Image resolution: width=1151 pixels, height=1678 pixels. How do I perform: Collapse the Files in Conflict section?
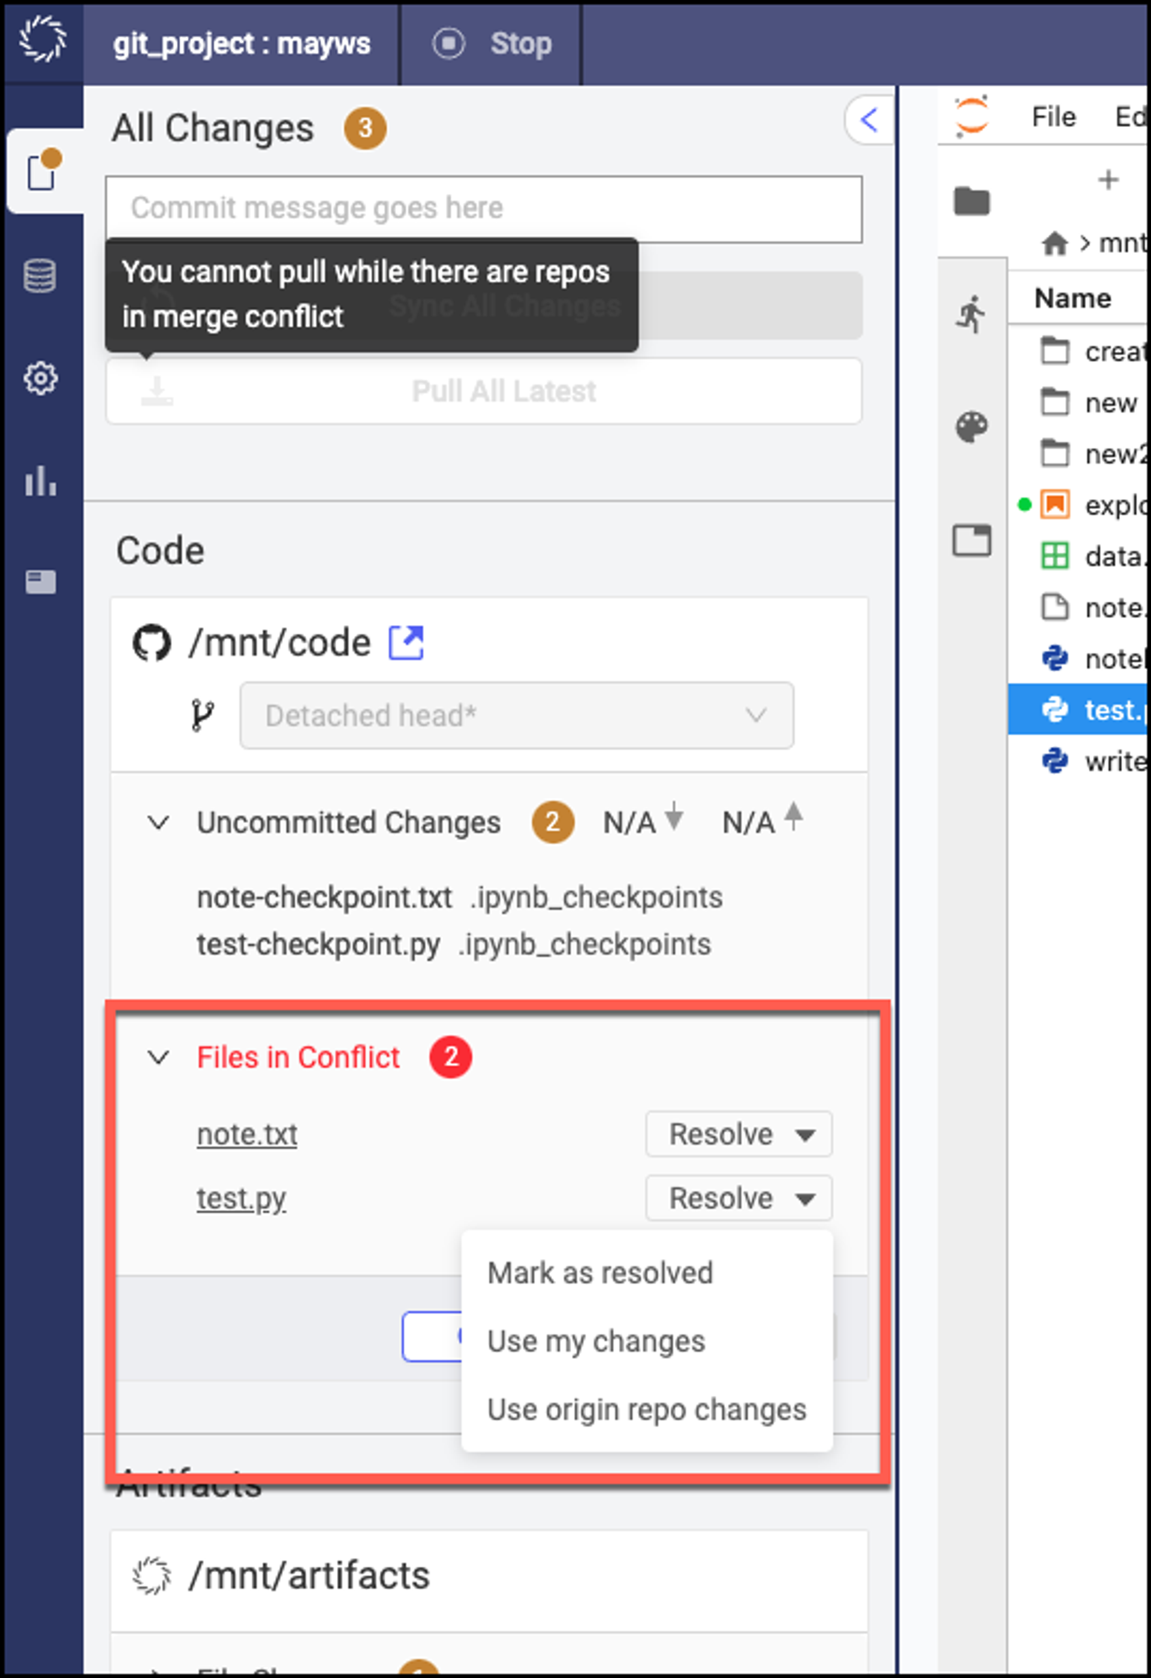pos(158,1057)
